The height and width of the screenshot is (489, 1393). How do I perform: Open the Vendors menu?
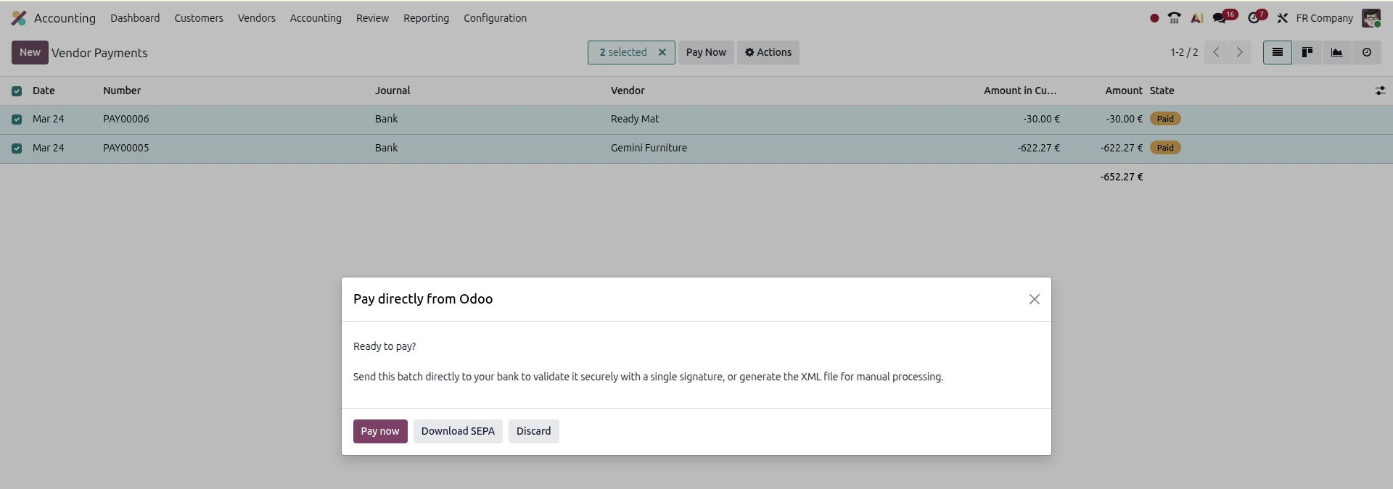[x=257, y=18]
